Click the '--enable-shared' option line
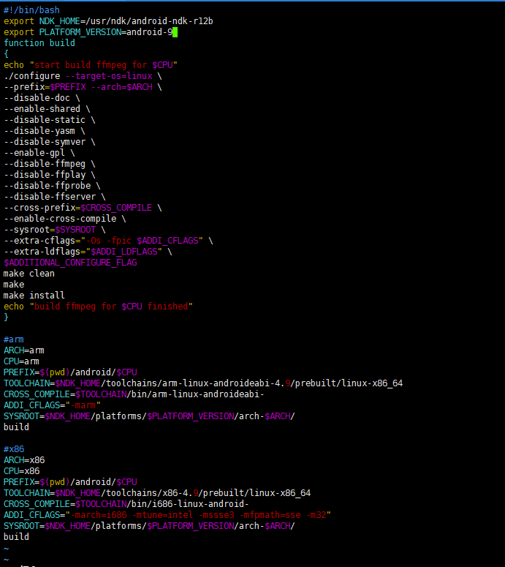This screenshot has width=505, height=567. [x=47, y=109]
